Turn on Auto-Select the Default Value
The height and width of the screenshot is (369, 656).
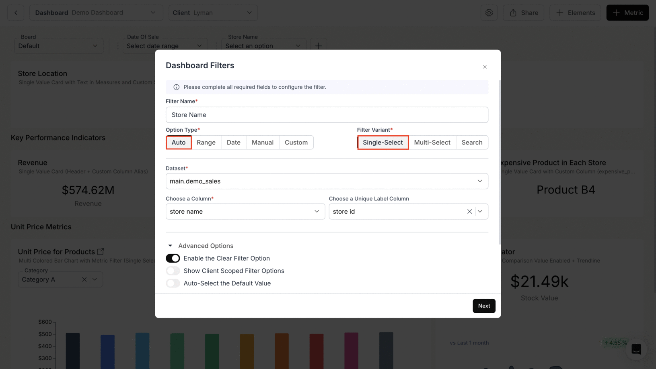click(x=173, y=283)
